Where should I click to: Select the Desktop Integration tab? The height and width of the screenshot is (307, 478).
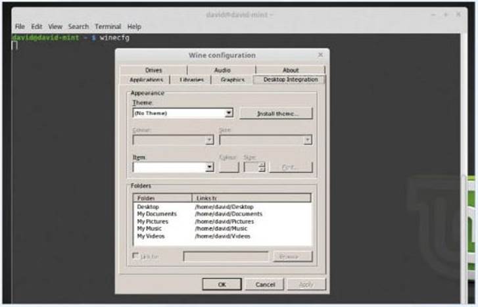[x=290, y=80]
